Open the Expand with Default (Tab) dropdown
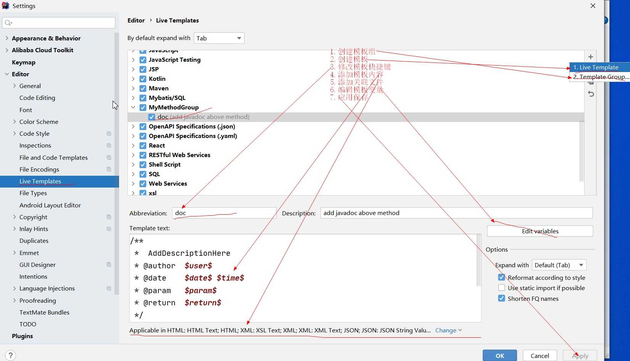This screenshot has height=361, width=630. [x=559, y=265]
